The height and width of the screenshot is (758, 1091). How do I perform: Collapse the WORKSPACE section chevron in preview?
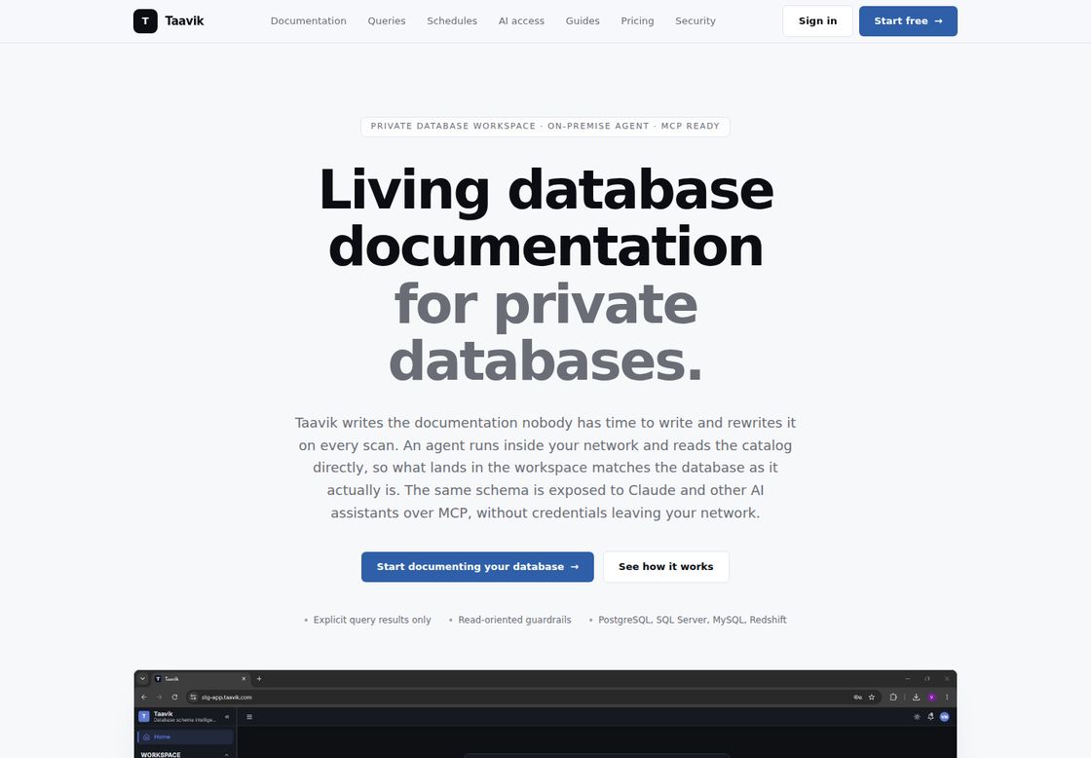227,754
